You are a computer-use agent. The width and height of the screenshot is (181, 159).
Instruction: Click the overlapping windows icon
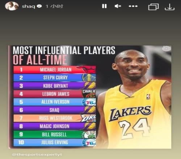point(153,7)
